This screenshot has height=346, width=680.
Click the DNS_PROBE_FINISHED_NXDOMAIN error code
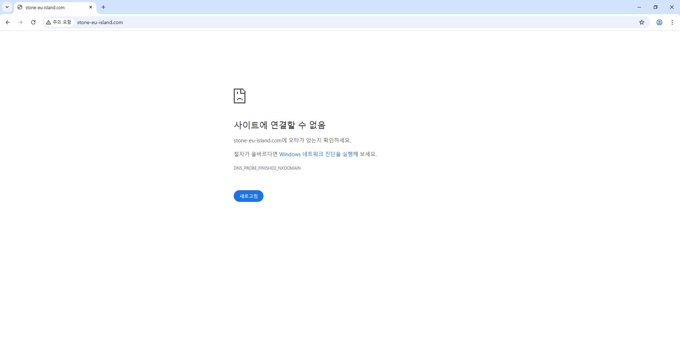tap(267, 168)
